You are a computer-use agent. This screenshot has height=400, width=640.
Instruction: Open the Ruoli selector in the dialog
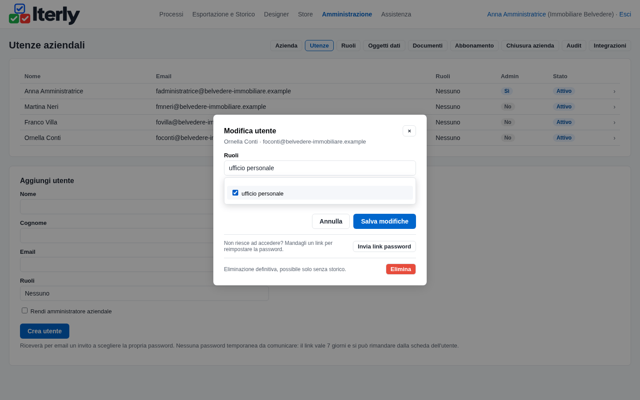(x=320, y=168)
